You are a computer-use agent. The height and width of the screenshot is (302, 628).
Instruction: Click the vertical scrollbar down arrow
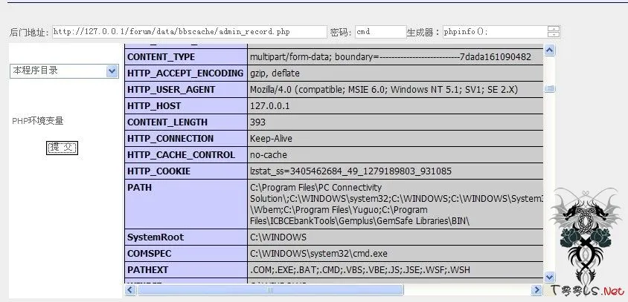point(549,277)
